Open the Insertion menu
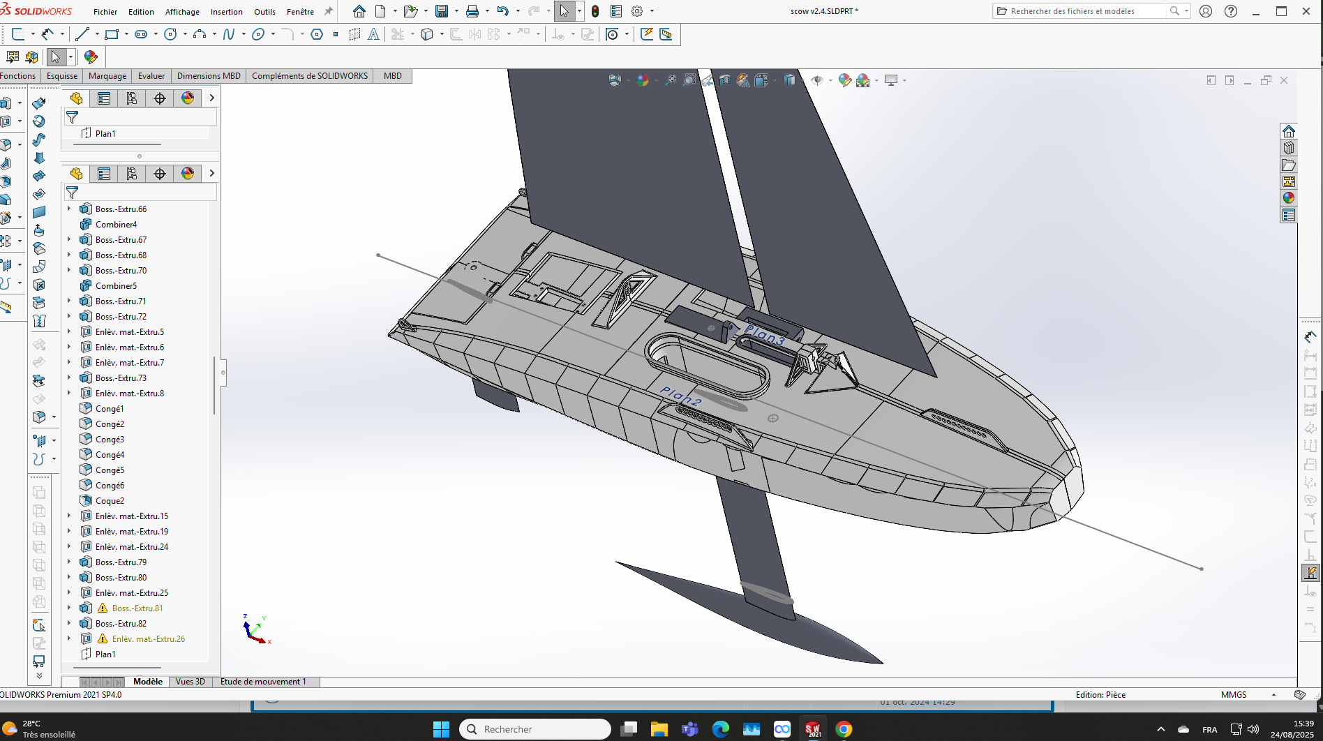The width and height of the screenshot is (1323, 741). (227, 12)
